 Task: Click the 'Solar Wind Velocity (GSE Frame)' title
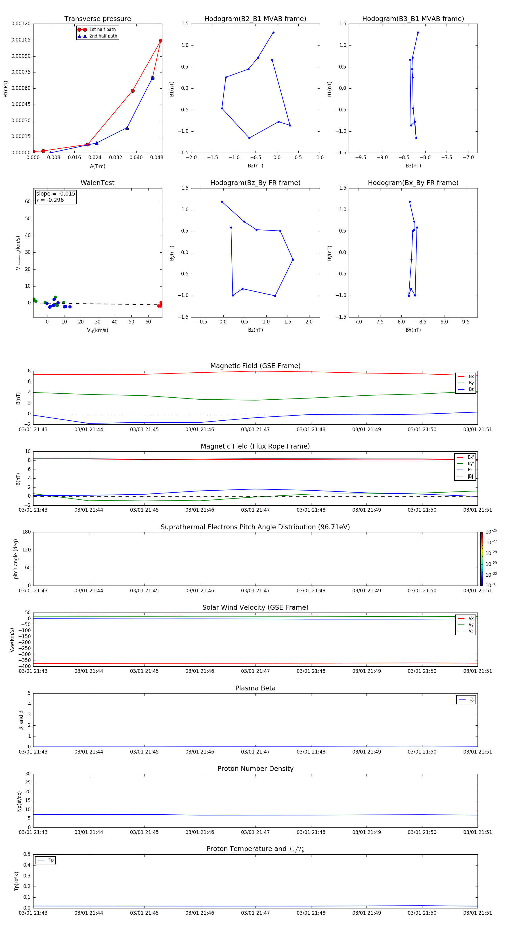pyautogui.click(x=255, y=608)
